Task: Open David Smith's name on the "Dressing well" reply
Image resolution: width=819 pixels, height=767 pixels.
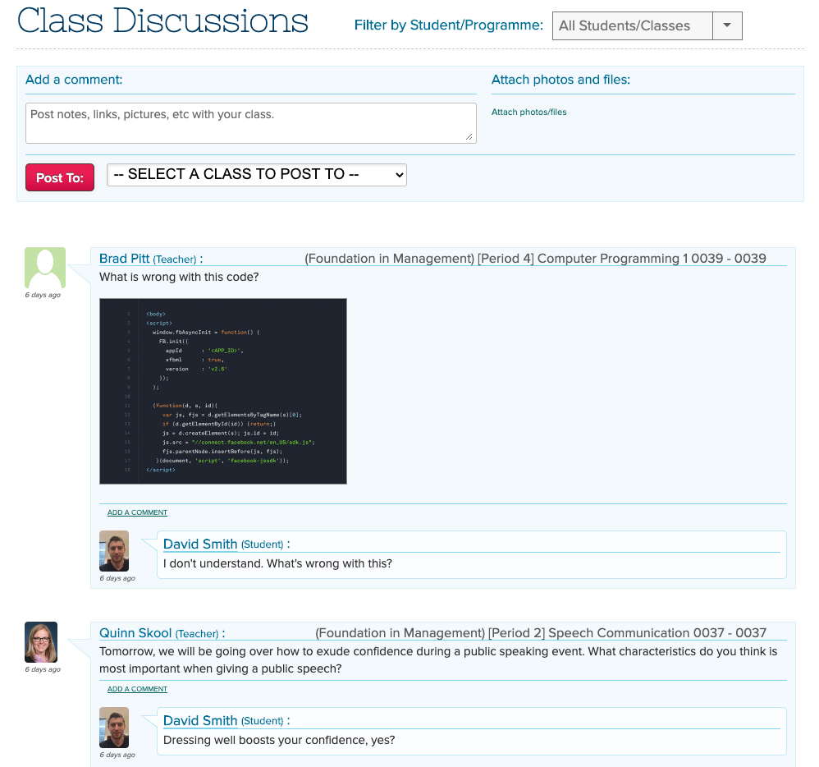Action: tap(200, 721)
